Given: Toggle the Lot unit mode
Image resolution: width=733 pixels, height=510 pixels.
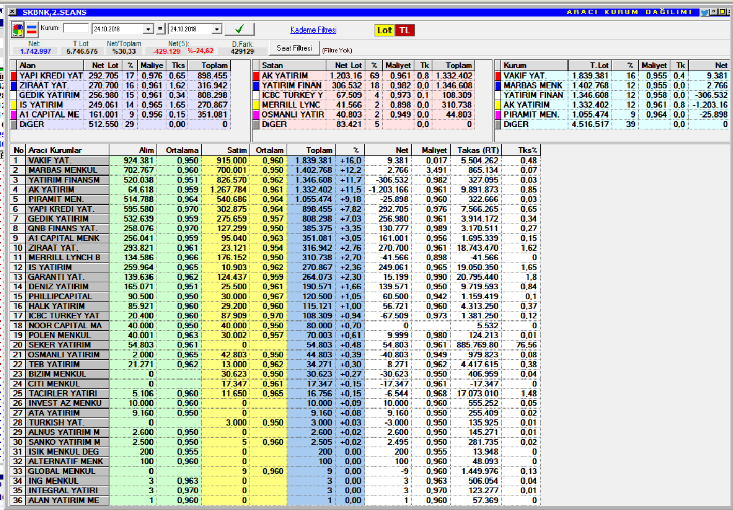Looking at the screenshot, I should click(384, 30).
